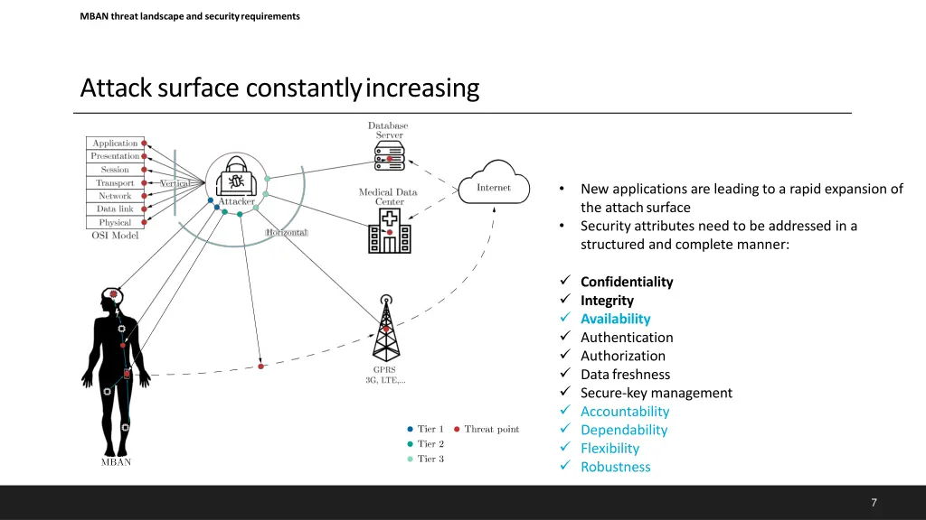Click the Authorization list item
The height and width of the screenshot is (520, 926).
point(623,356)
